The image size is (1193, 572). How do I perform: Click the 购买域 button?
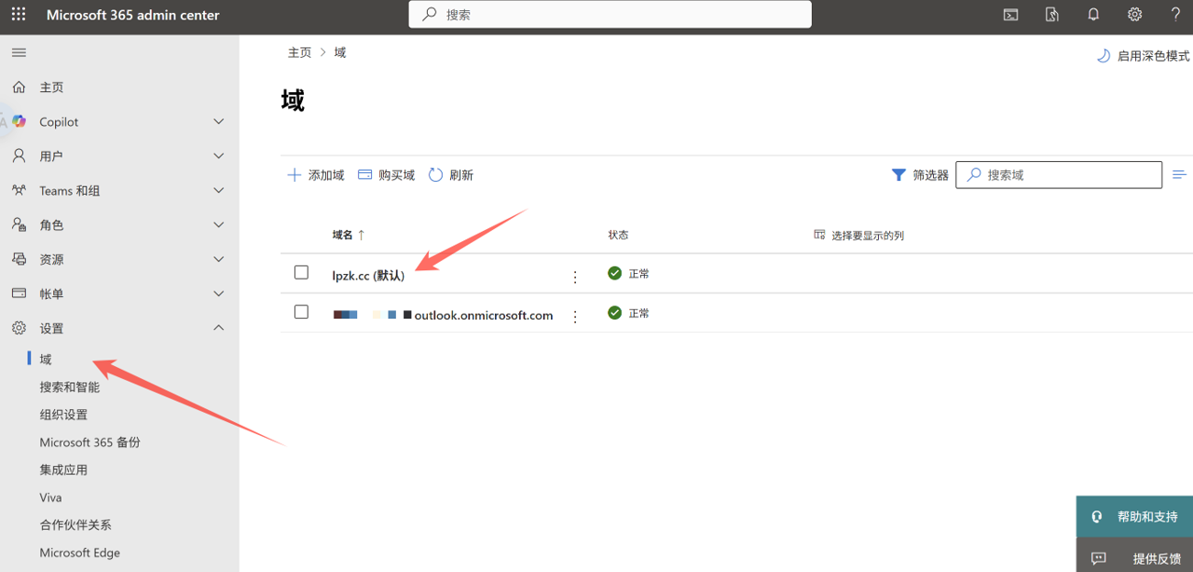387,175
